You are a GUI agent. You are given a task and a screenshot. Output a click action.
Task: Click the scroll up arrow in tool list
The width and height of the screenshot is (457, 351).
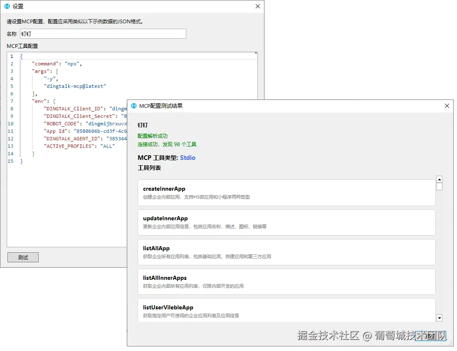(x=439, y=179)
